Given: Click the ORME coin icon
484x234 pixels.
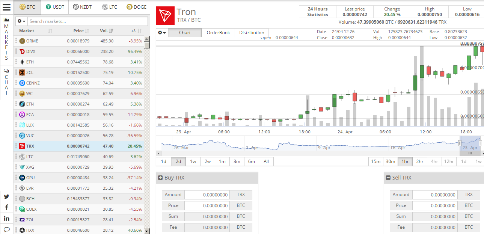Looking at the screenshot, I should coord(22,41).
